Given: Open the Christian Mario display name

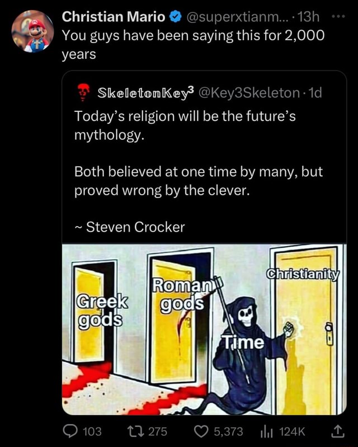Looking at the screenshot, I should 114,17.
